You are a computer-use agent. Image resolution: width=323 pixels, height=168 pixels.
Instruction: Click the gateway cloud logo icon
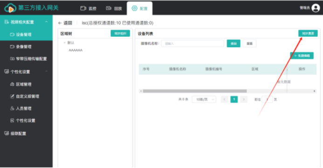click(10, 8)
